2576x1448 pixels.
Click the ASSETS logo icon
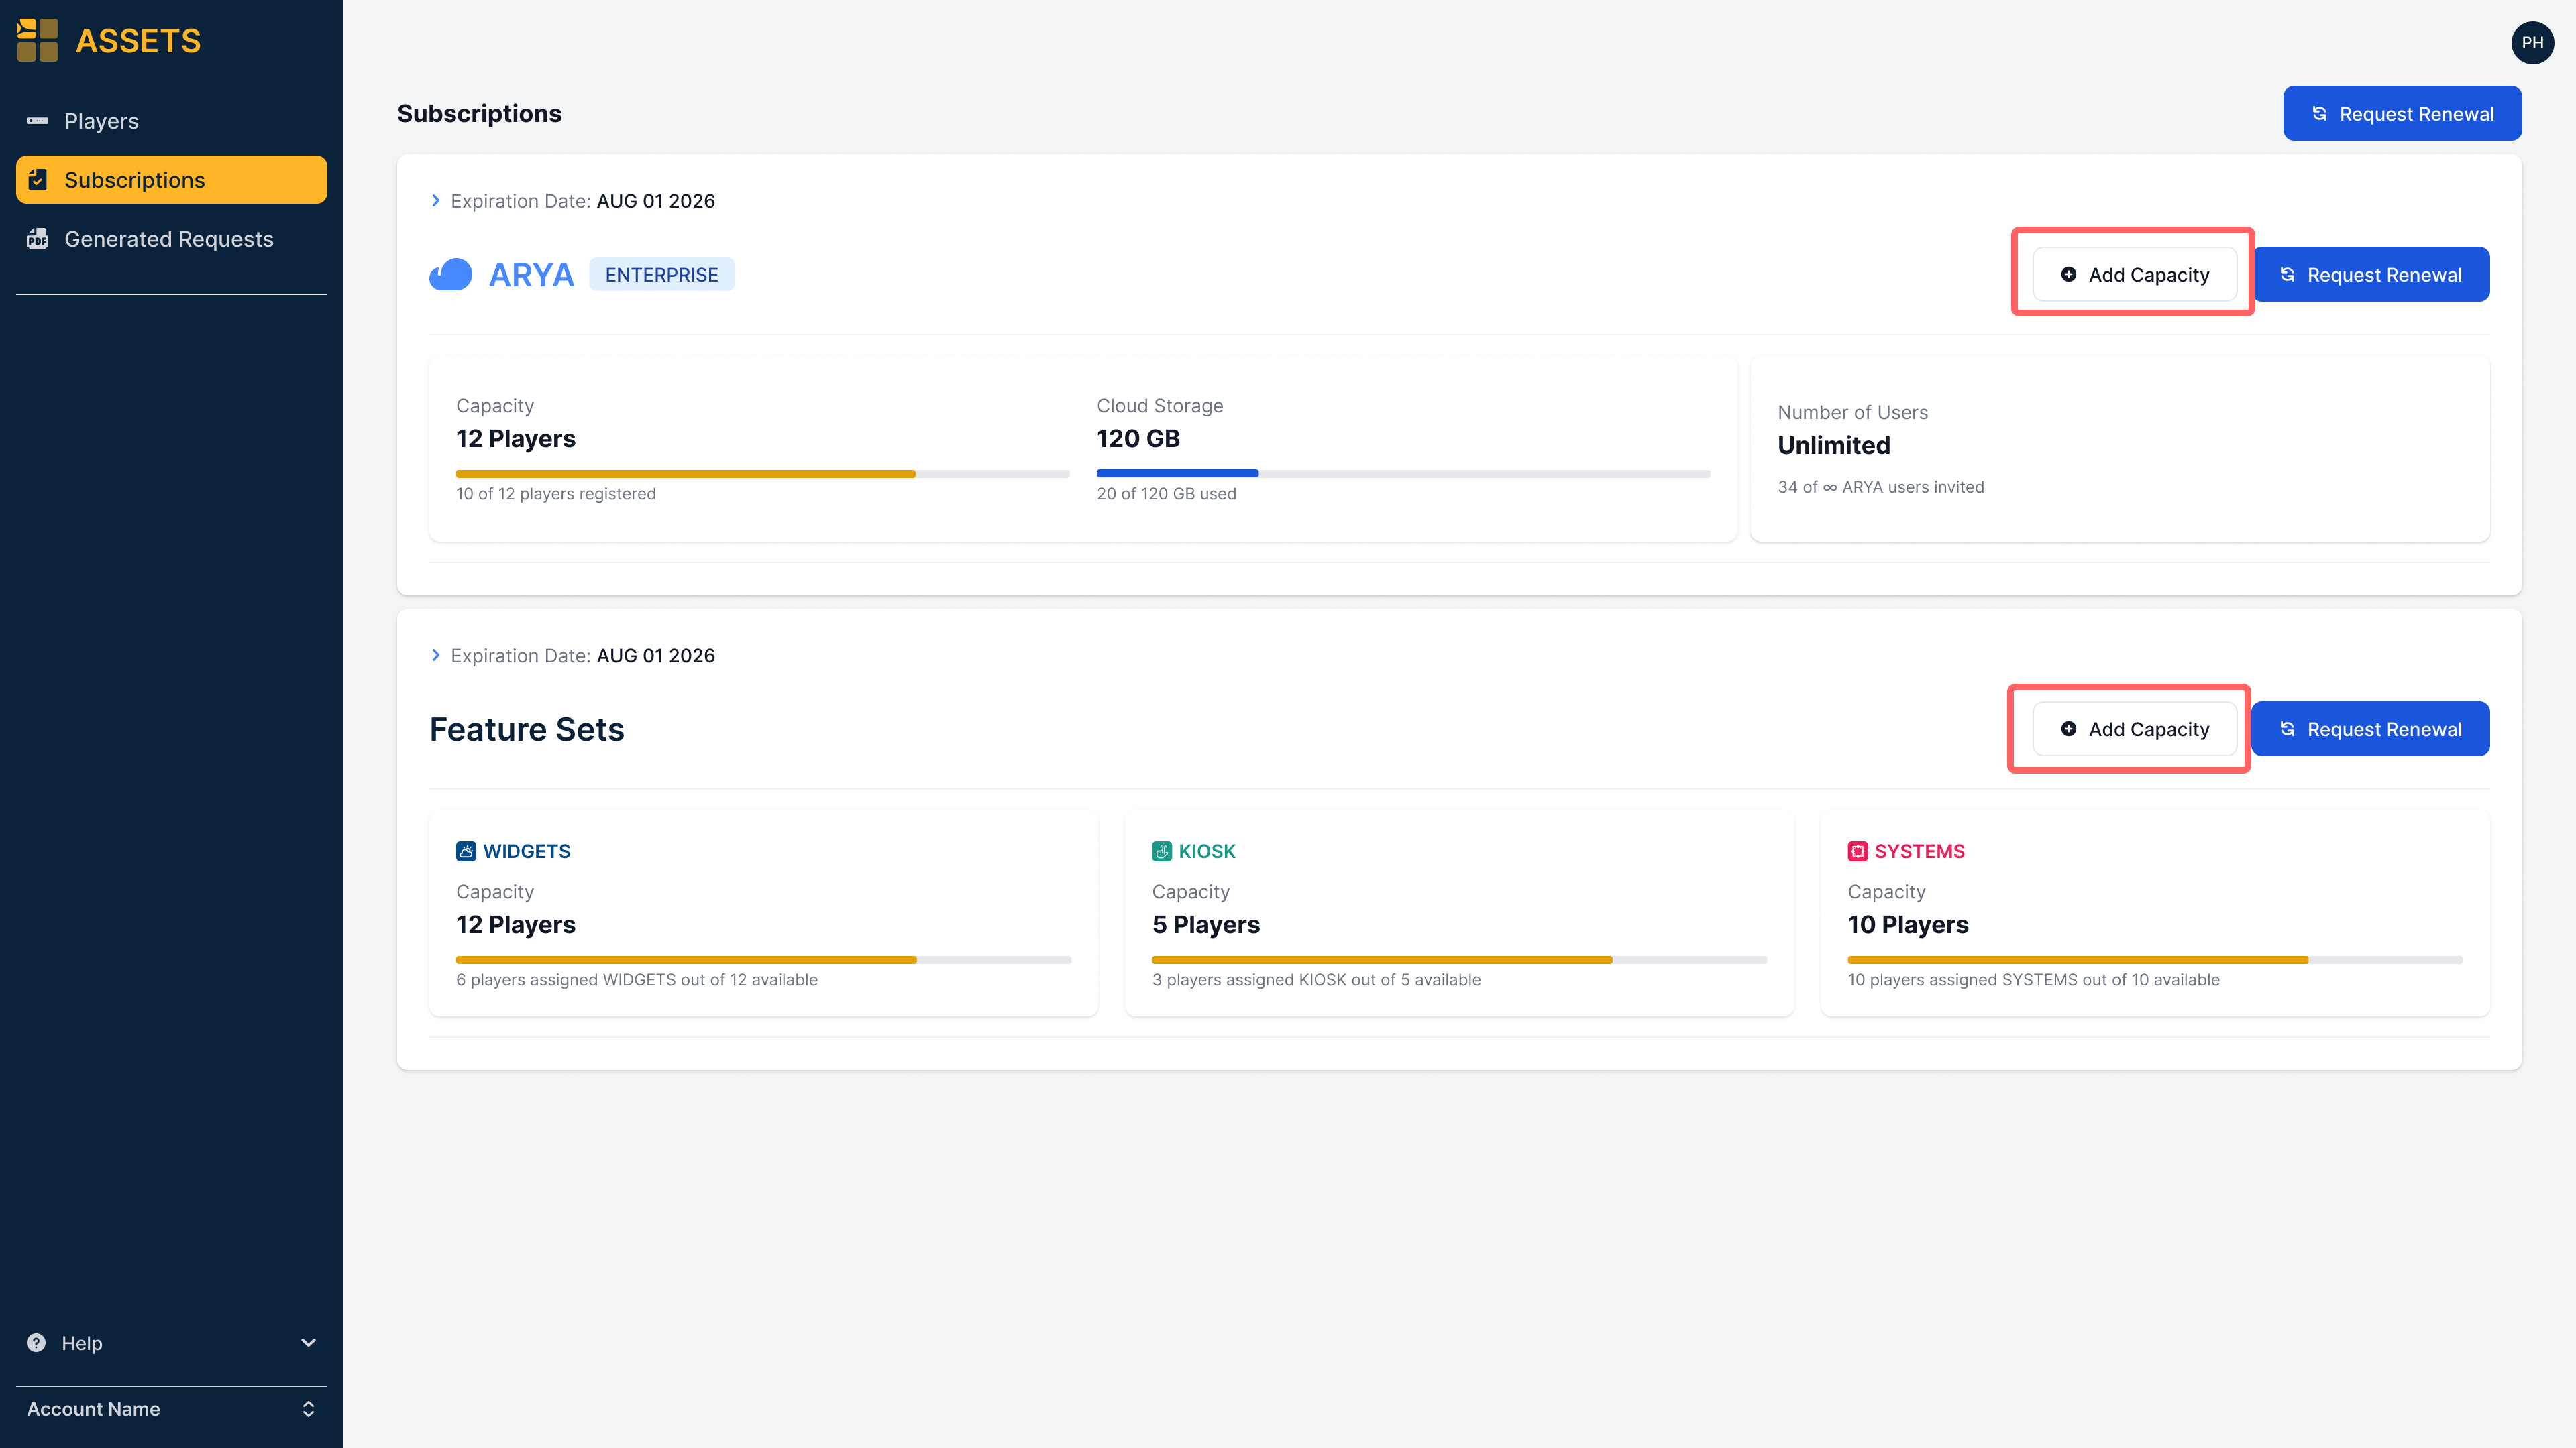tap(38, 40)
